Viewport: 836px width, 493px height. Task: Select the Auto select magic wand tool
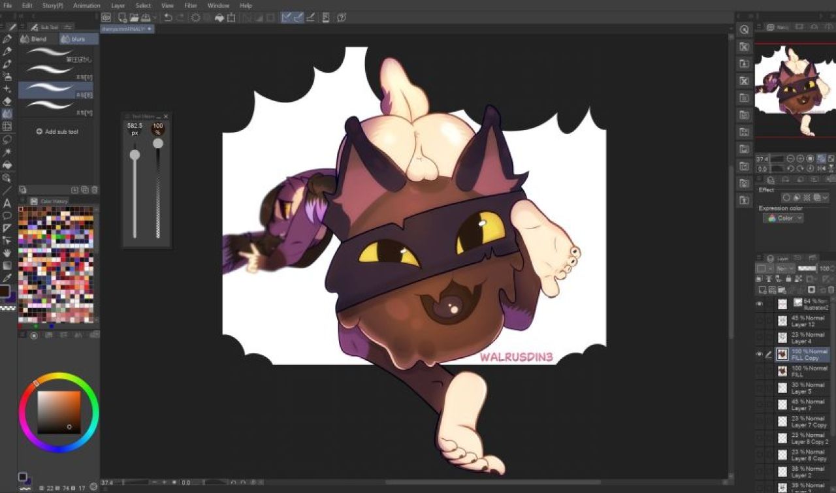[7, 152]
